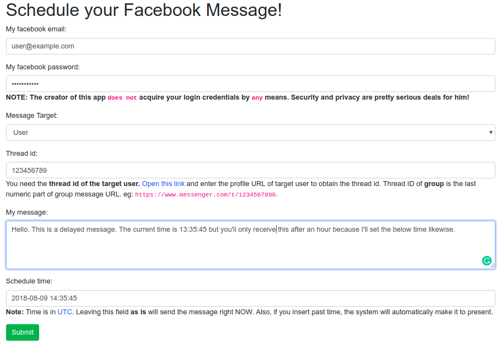Viewport: 502px width, 344px height.
Task: Click into the Thread id field
Action: point(250,170)
